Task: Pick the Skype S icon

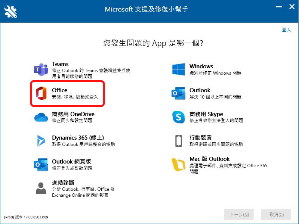Action: tap(179, 117)
